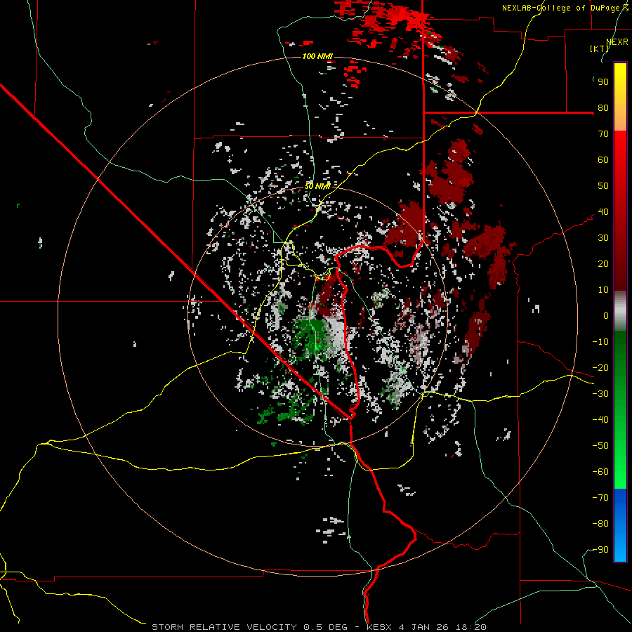
Task: Click the -30 knot scale label
Action: coord(600,394)
